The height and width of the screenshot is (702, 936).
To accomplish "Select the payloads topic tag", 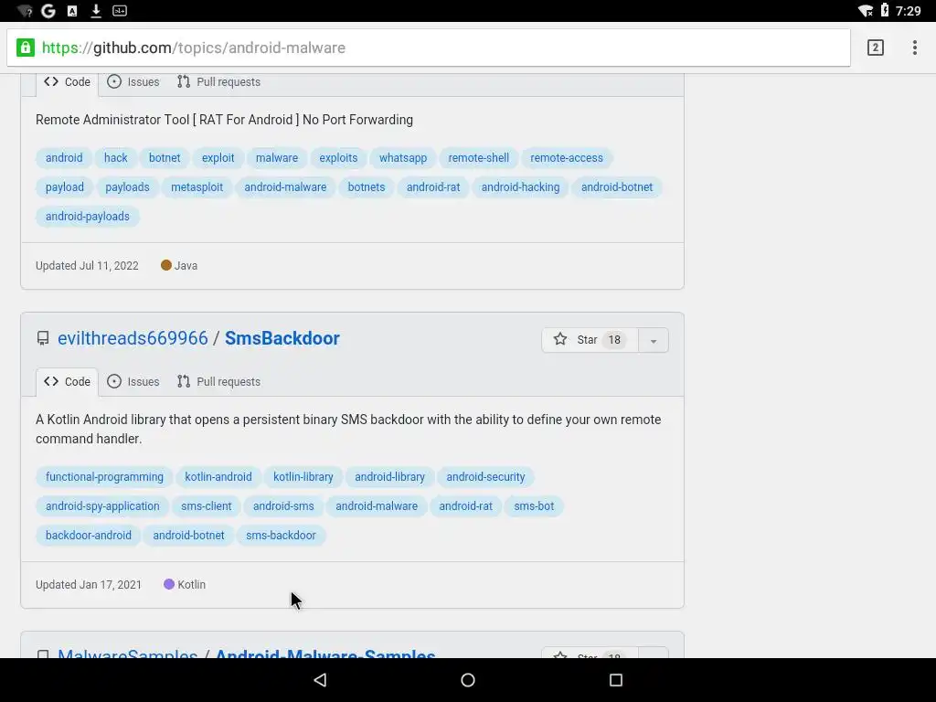I will point(127,186).
